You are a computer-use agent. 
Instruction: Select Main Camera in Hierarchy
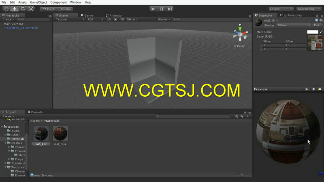pos(13,24)
